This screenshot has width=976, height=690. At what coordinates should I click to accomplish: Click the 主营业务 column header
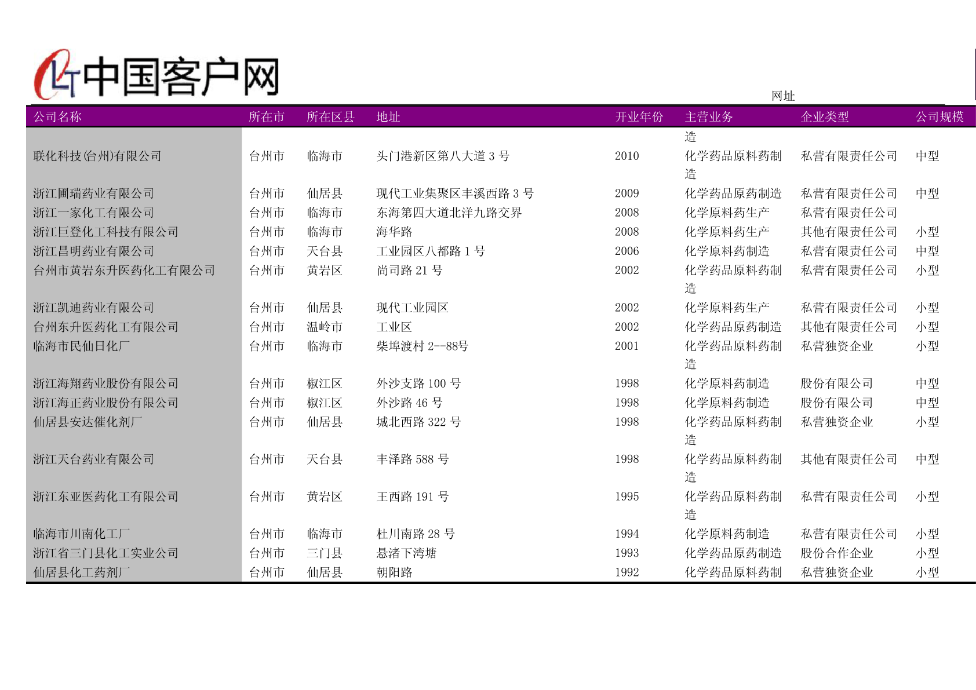(709, 117)
